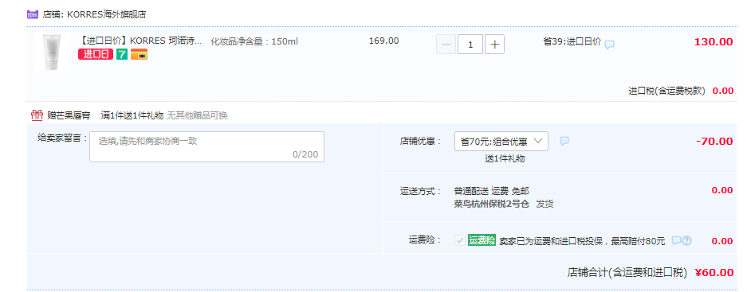
Task: Click the gift box icon beside 赠芒果唇膏
Action: [37, 115]
